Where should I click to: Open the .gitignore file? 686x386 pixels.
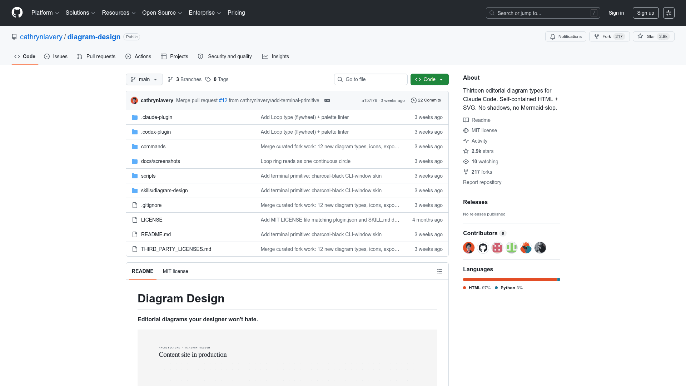(x=151, y=205)
